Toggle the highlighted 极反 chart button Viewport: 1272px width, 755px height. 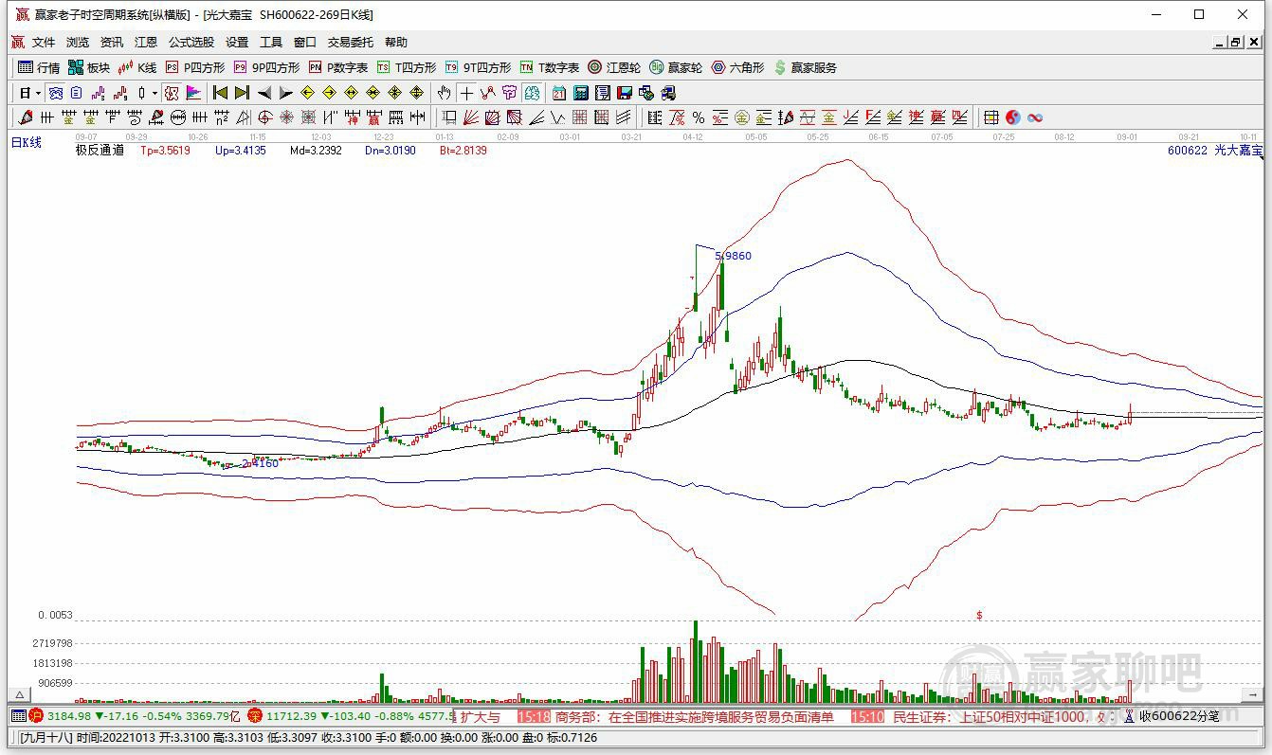pos(172,93)
